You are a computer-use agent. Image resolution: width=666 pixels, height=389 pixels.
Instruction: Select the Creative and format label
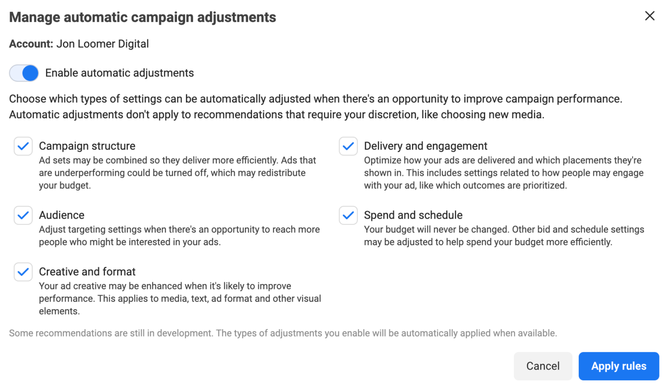87,272
